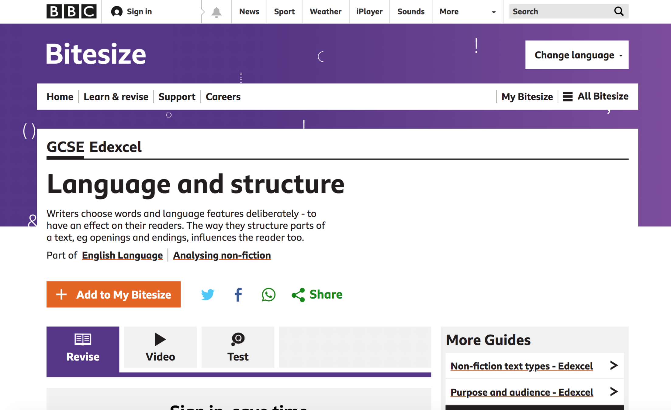Open the Sounds menu item
Viewport: 671px width, 410px height.
click(411, 12)
